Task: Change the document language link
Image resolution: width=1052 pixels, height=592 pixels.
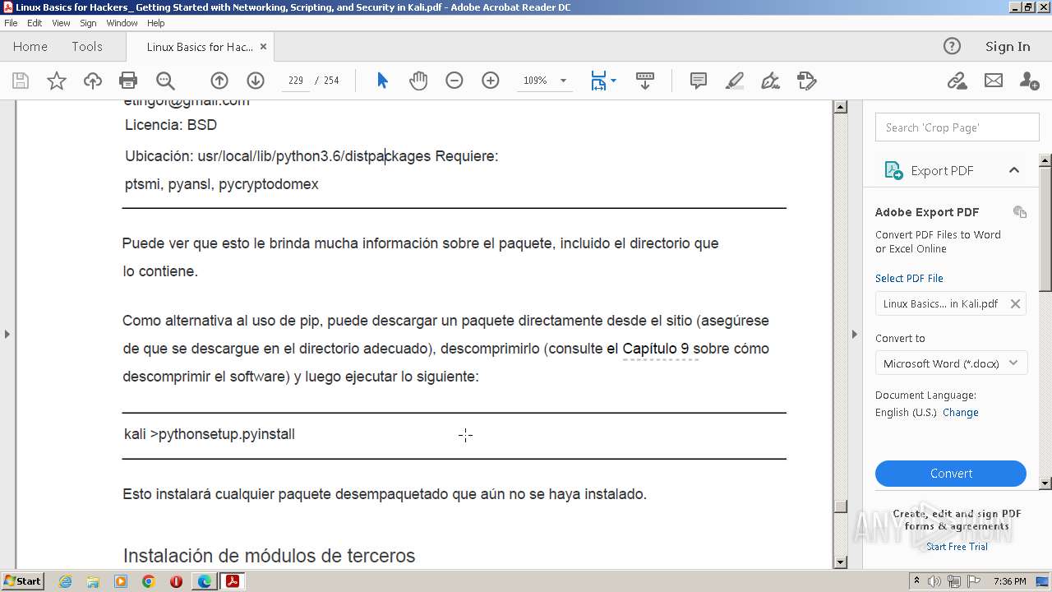Action: point(961,413)
